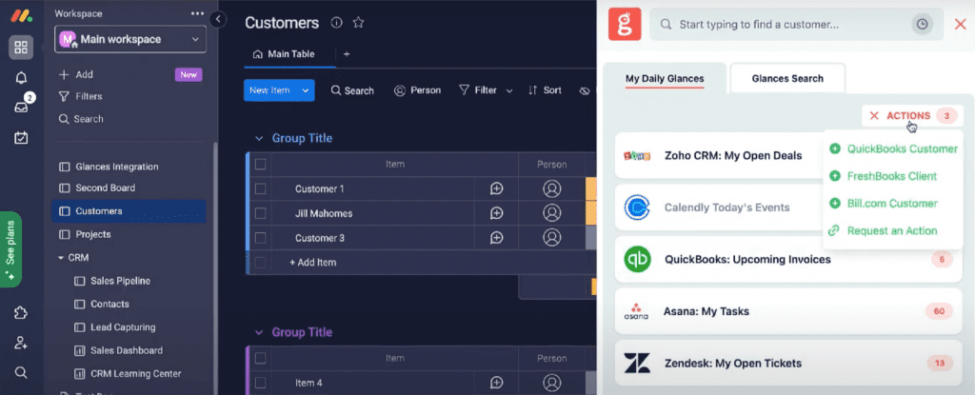Click the New Item button
Screen dimensions: 975x395
pyautogui.click(x=270, y=90)
